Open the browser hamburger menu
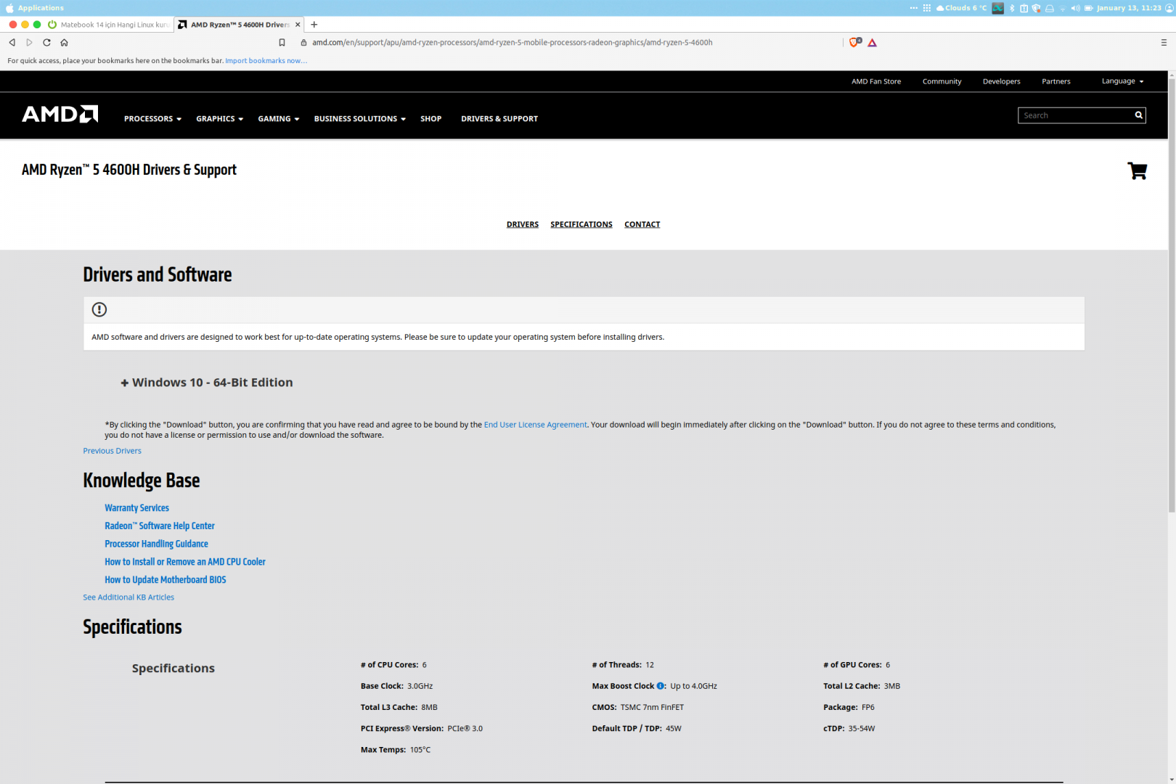Image resolution: width=1176 pixels, height=784 pixels. point(1164,43)
